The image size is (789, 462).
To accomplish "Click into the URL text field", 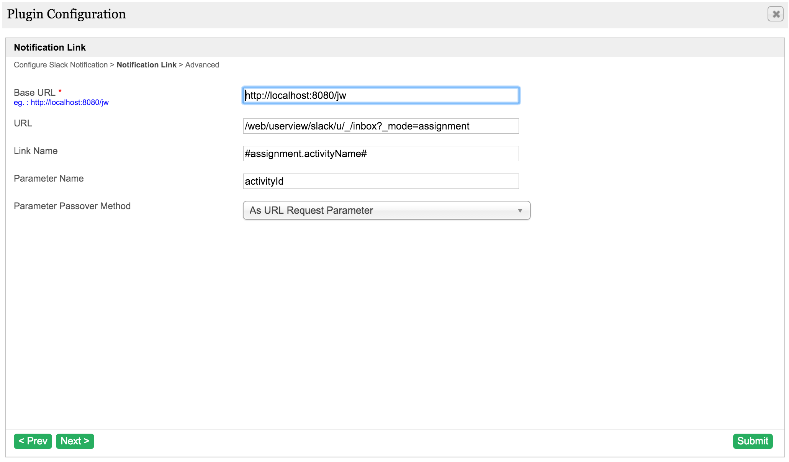I will coord(381,126).
